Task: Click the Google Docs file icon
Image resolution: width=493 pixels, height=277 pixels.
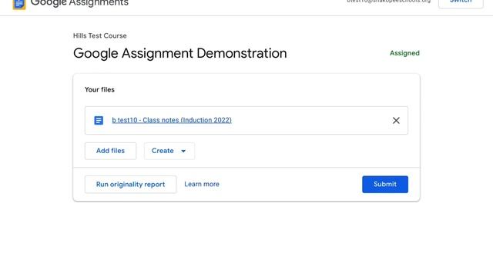Action: click(99, 120)
